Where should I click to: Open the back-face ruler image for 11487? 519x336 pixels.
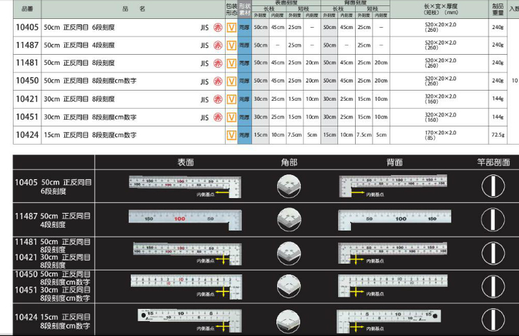(394, 220)
